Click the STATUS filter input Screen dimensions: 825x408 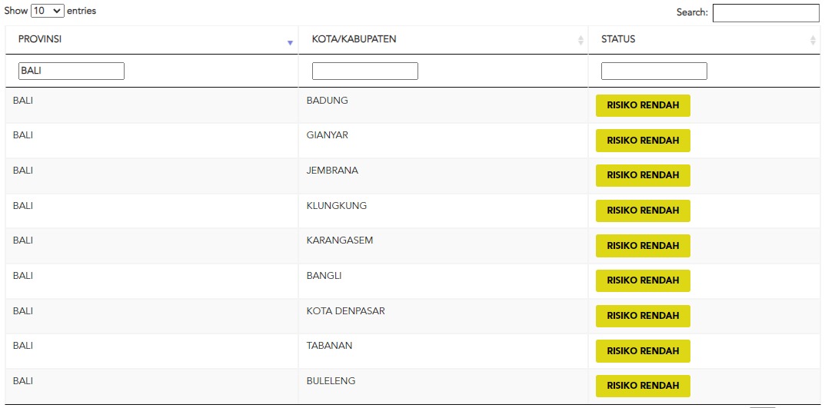pos(654,71)
